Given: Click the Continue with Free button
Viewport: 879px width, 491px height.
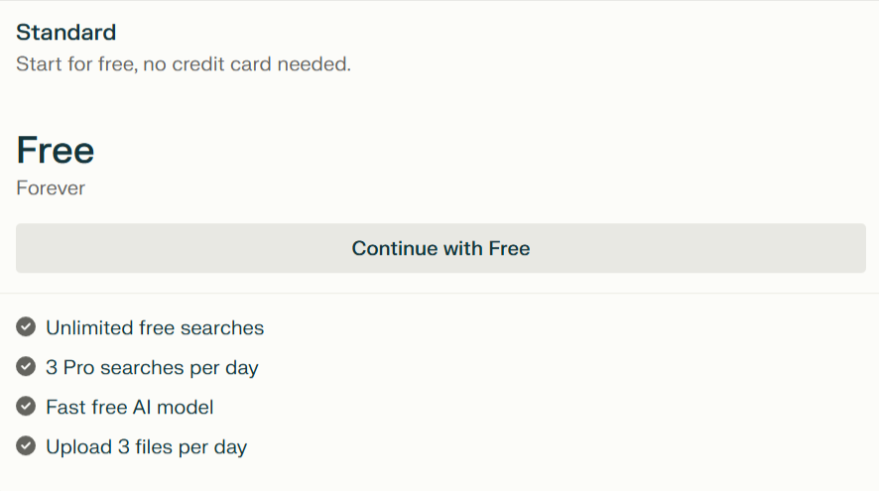Looking at the screenshot, I should pos(440,248).
